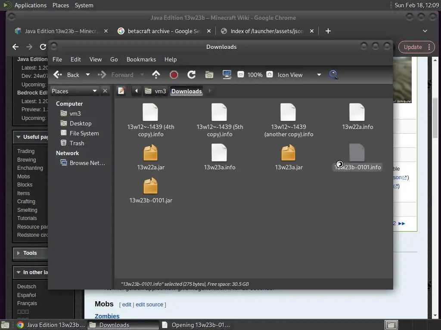The image size is (441, 330).
Task: Open the file search magnifier
Action: click(333, 75)
